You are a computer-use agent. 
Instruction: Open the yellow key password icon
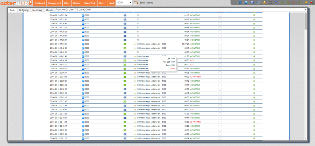coord(306,2)
